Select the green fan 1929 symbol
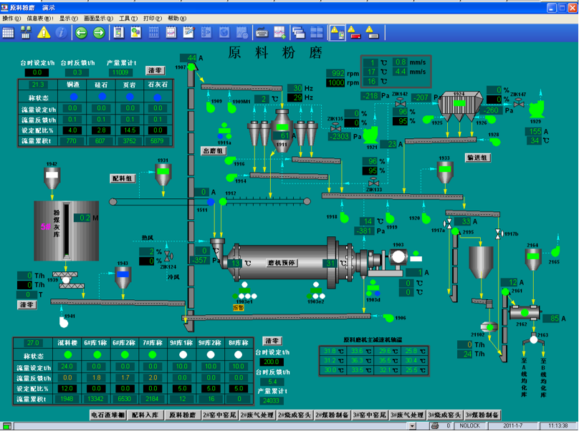 [x=536, y=109]
